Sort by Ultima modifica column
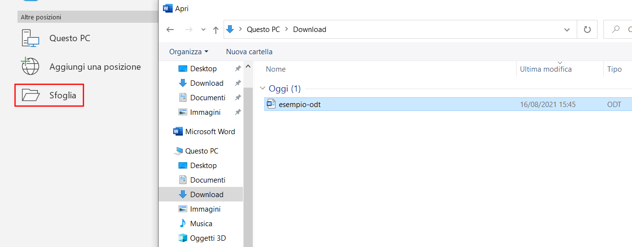Viewport: 632px width, 247px height. coord(546,69)
